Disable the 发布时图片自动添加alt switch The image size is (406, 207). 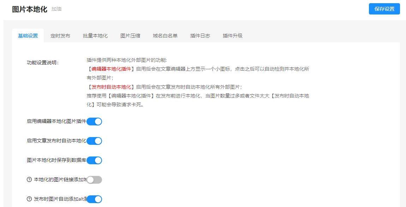[94, 199]
